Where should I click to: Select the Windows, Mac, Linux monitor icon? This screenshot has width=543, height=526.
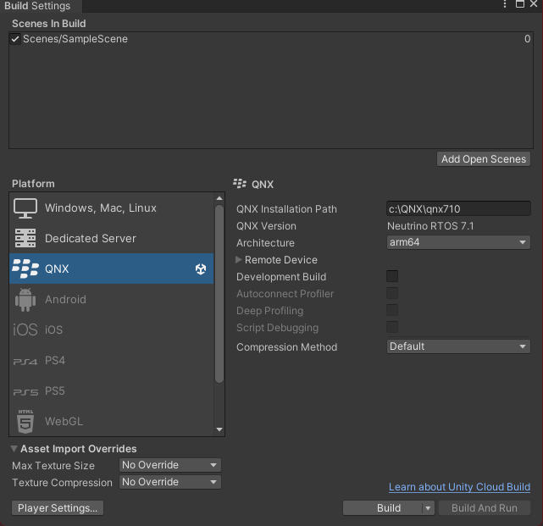point(25,208)
